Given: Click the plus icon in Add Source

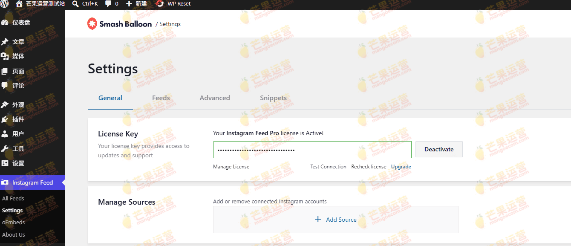Looking at the screenshot, I should point(318,220).
